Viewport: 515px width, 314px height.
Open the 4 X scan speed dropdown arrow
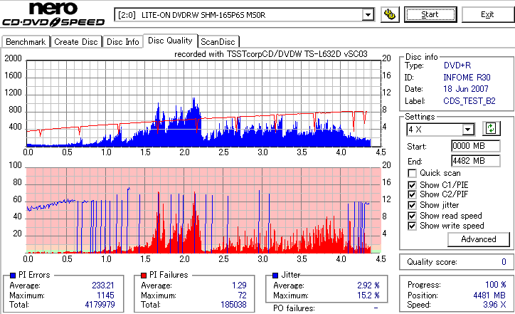[468, 130]
